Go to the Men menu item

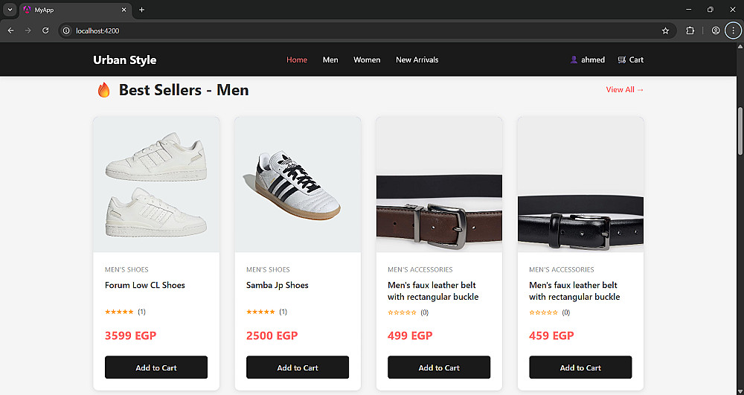[330, 60]
